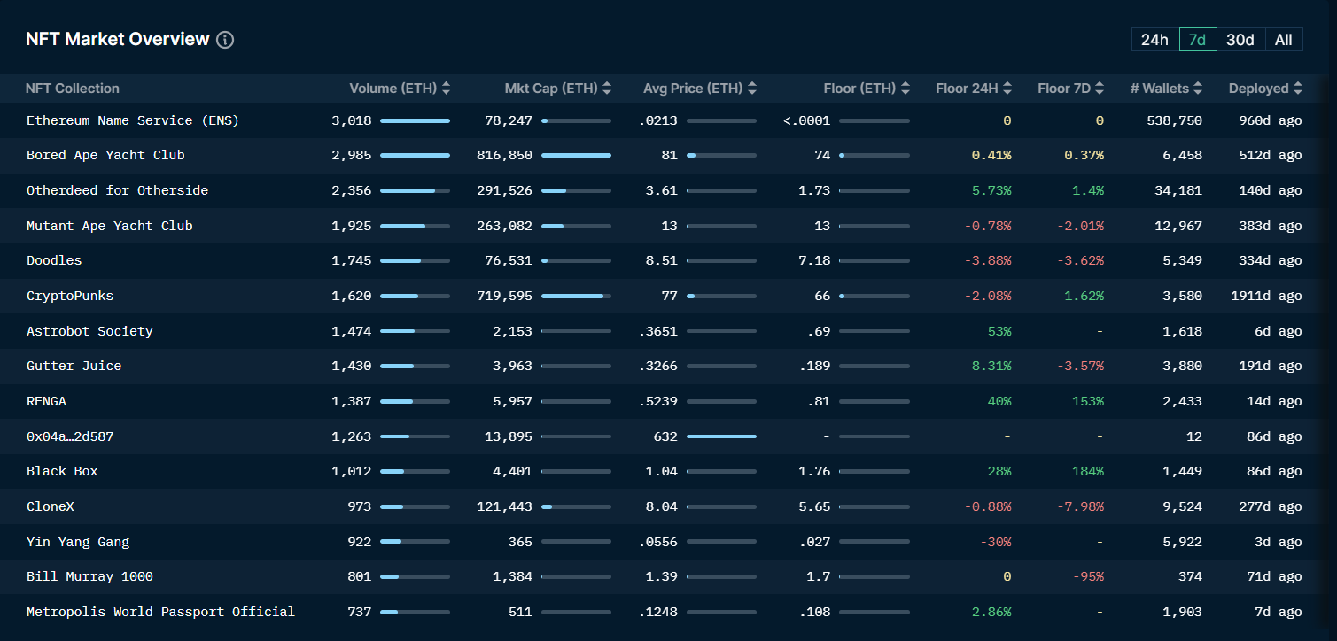This screenshot has height=641, width=1337.
Task: Choose the 30d timeframe
Action: (1240, 40)
